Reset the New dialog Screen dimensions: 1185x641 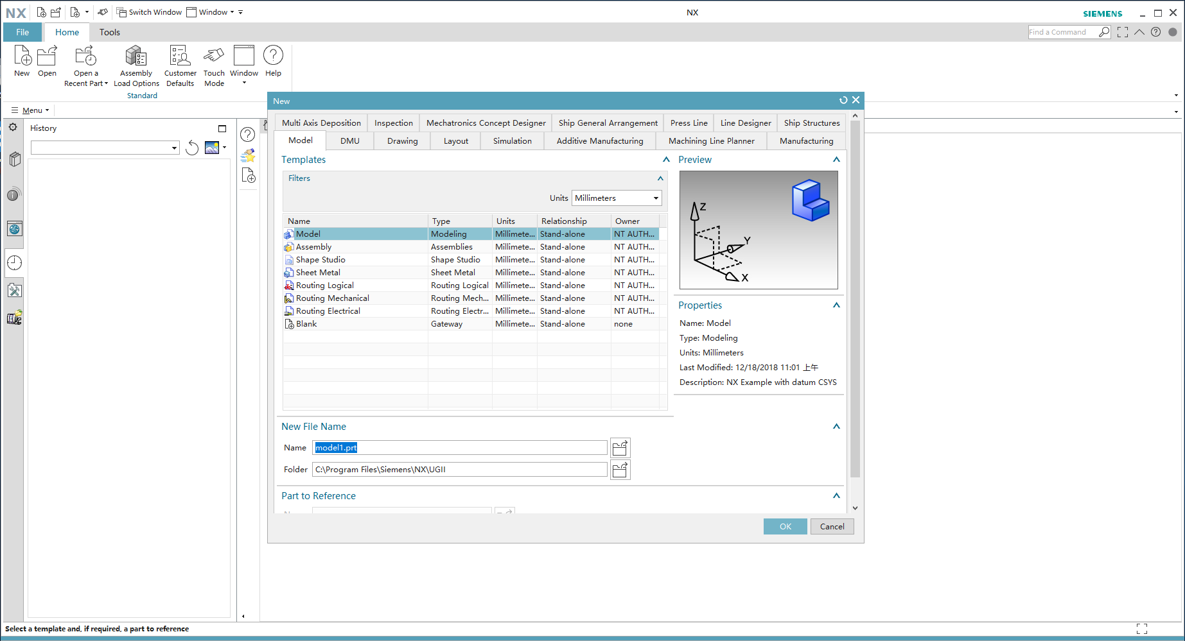tap(843, 100)
